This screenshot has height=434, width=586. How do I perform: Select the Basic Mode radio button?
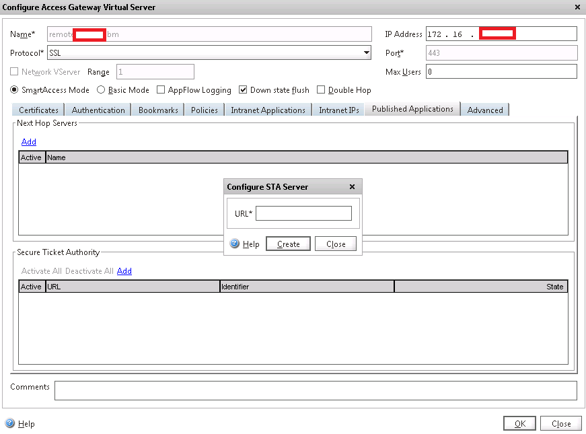[x=100, y=89]
